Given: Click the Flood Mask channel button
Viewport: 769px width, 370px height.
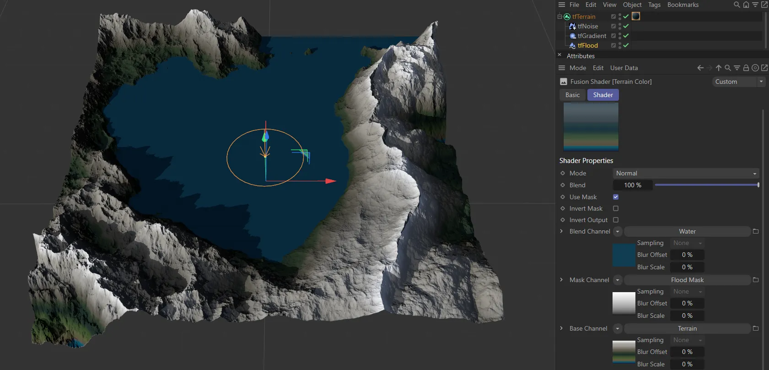Looking at the screenshot, I should click(687, 280).
